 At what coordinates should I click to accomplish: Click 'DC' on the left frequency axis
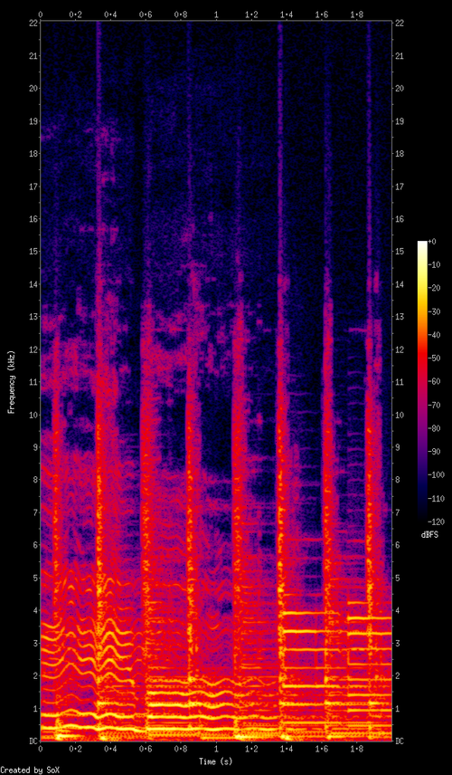pos(32,741)
